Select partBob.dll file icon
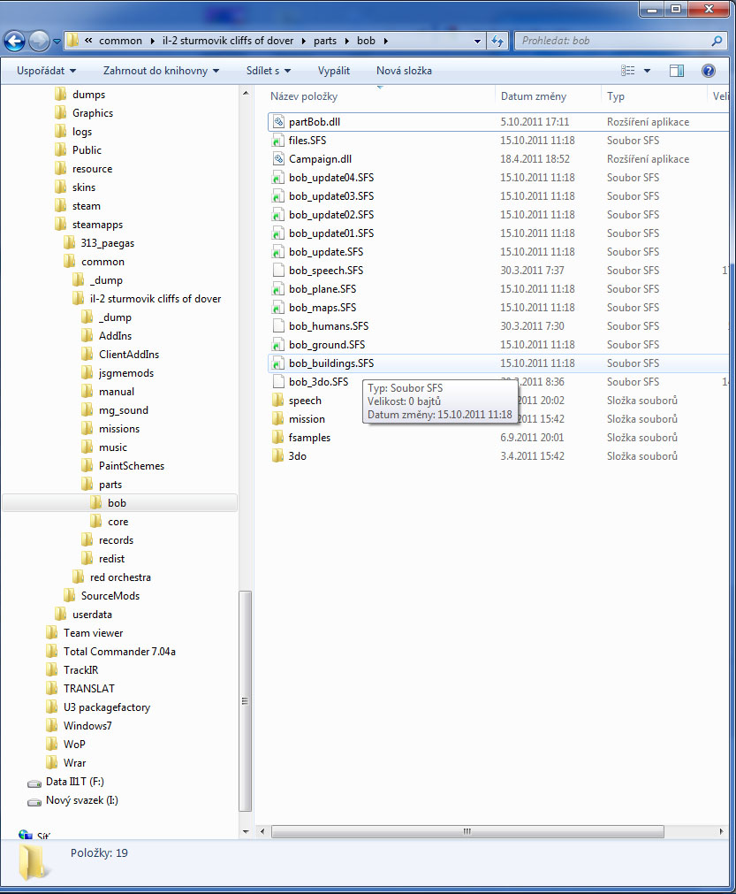This screenshot has height=894, width=736. [x=278, y=121]
